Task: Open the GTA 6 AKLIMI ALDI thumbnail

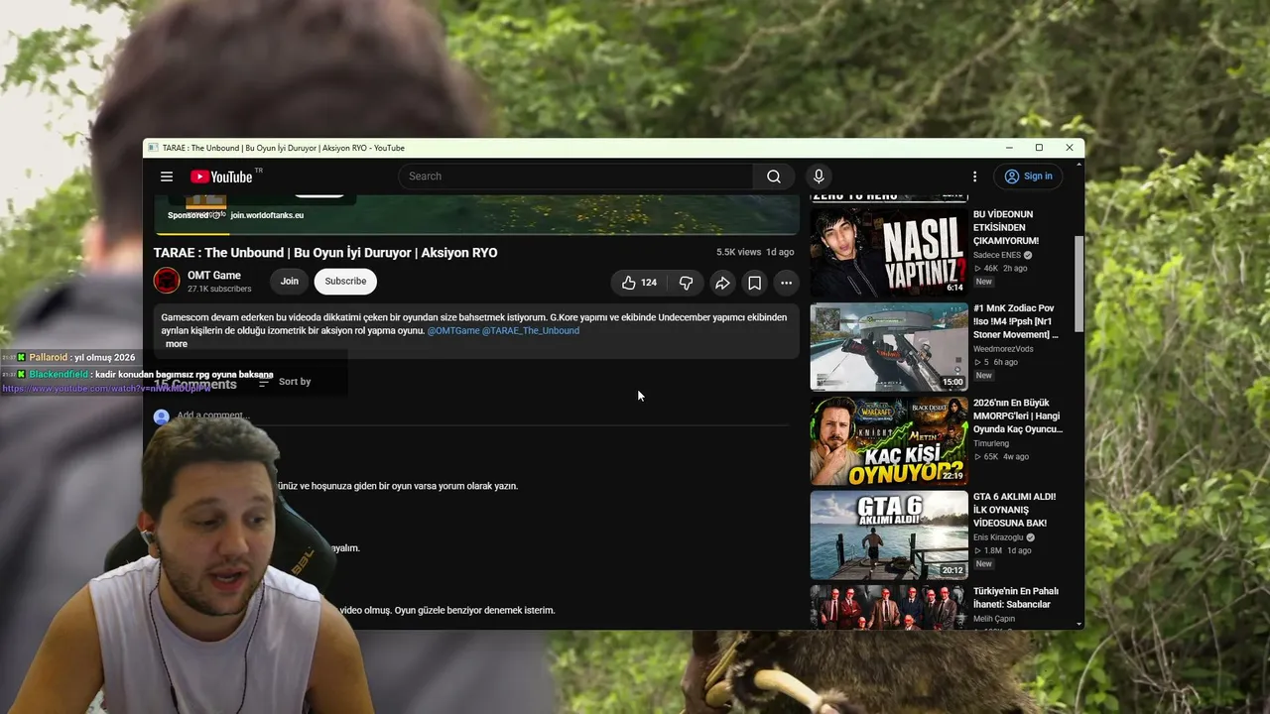Action: coord(889,535)
